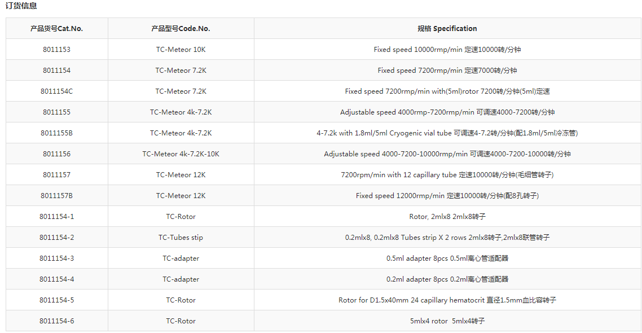Screen dimensions: 642x333
Task: Click the 产品货号Cat.No. column header
Action: coord(57,28)
